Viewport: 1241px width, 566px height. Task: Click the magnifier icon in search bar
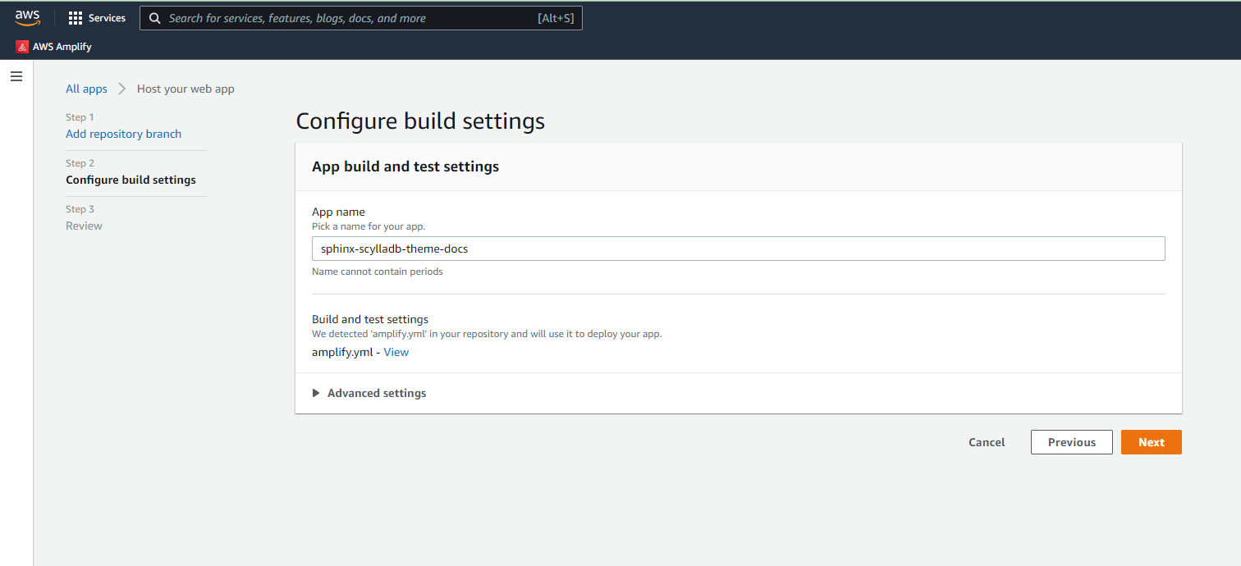[x=154, y=18]
